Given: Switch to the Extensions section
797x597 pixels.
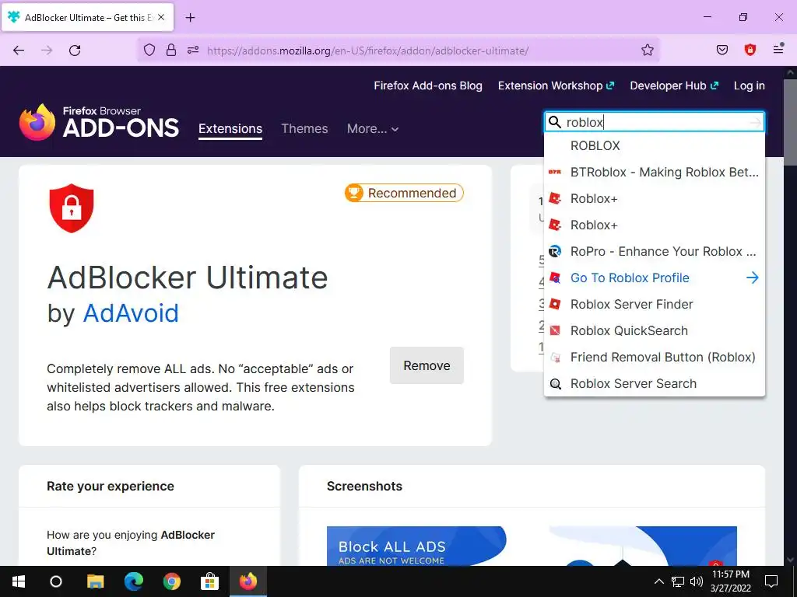Looking at the screenshot, I should (x=230, y=129).
